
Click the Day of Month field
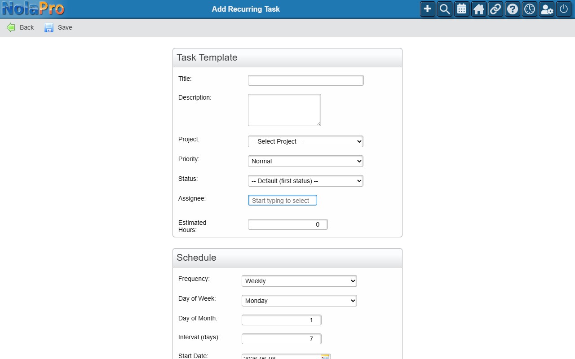tap(282, 320)
